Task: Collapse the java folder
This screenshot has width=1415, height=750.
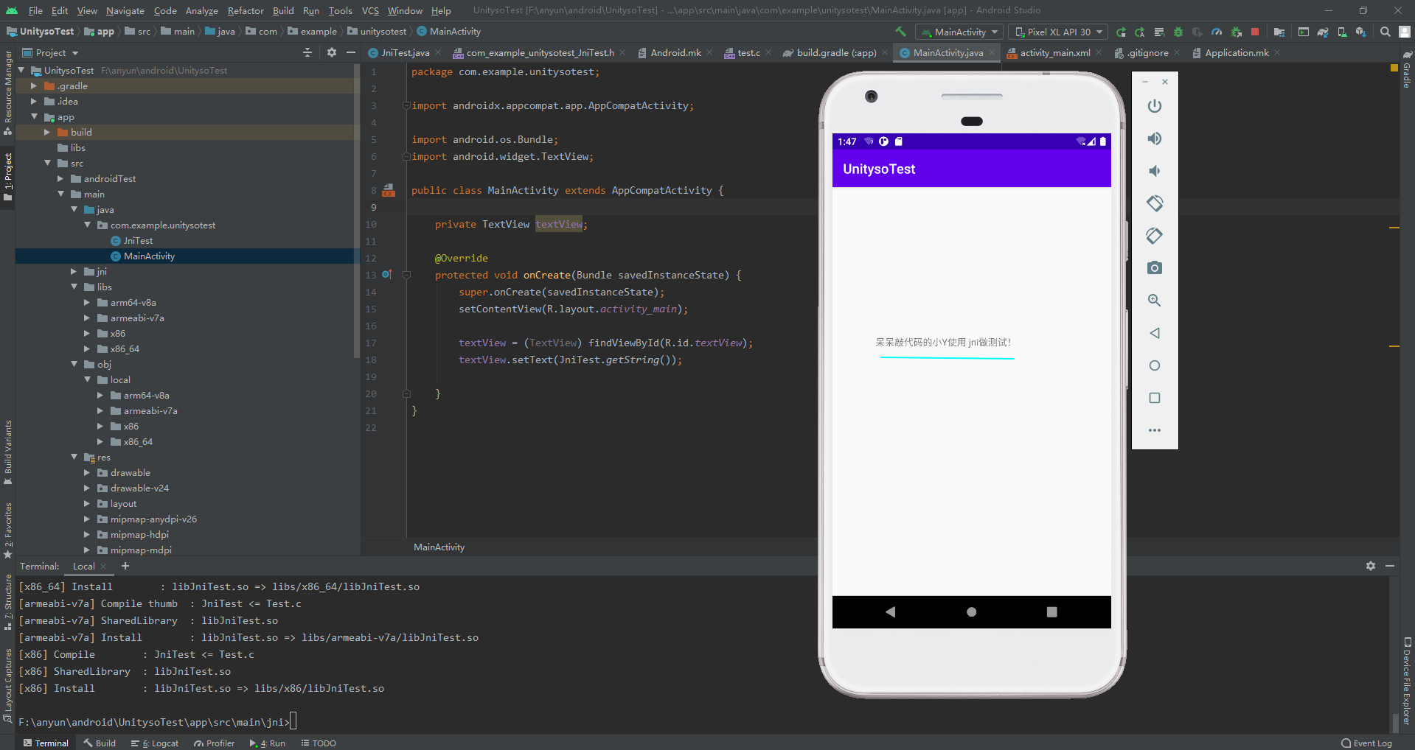Action: (74, 210)
